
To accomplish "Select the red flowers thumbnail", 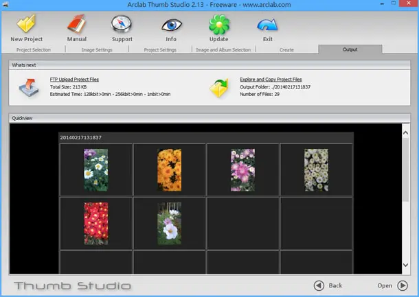I will tap(96, 224).
